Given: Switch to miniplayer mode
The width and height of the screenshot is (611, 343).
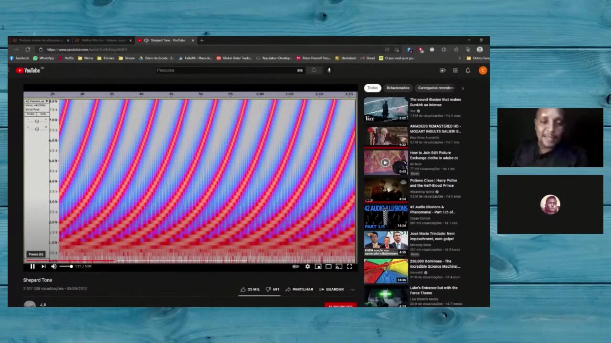Looking at the screenshot, I should point(318,266).
